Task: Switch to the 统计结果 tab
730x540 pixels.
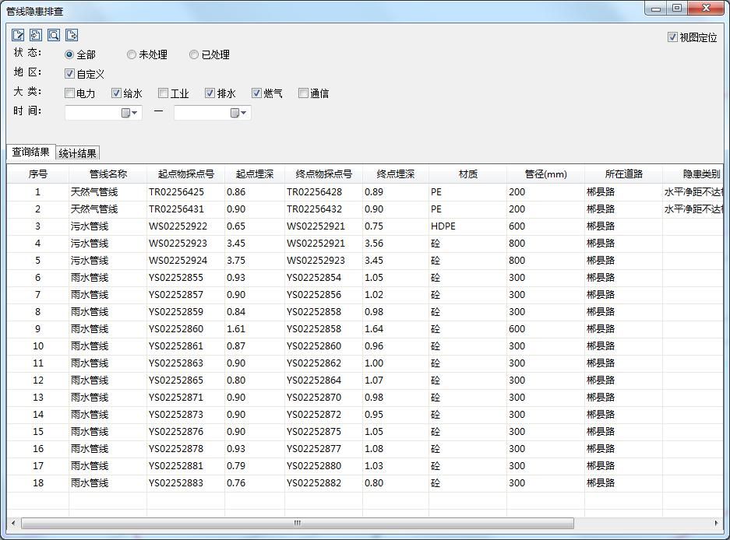Action: 77,153
